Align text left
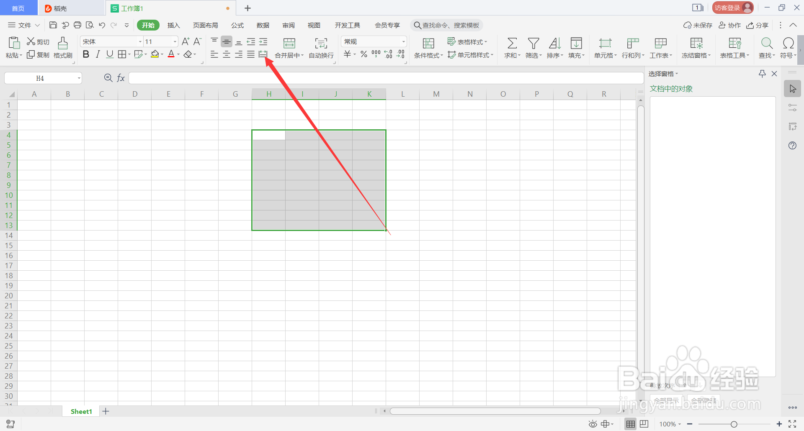Viewport: 804px width, 431px height. (x=214, y=54)
